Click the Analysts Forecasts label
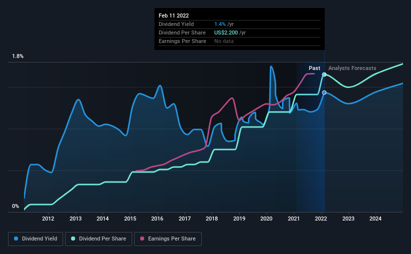 [x=352, y=68]
